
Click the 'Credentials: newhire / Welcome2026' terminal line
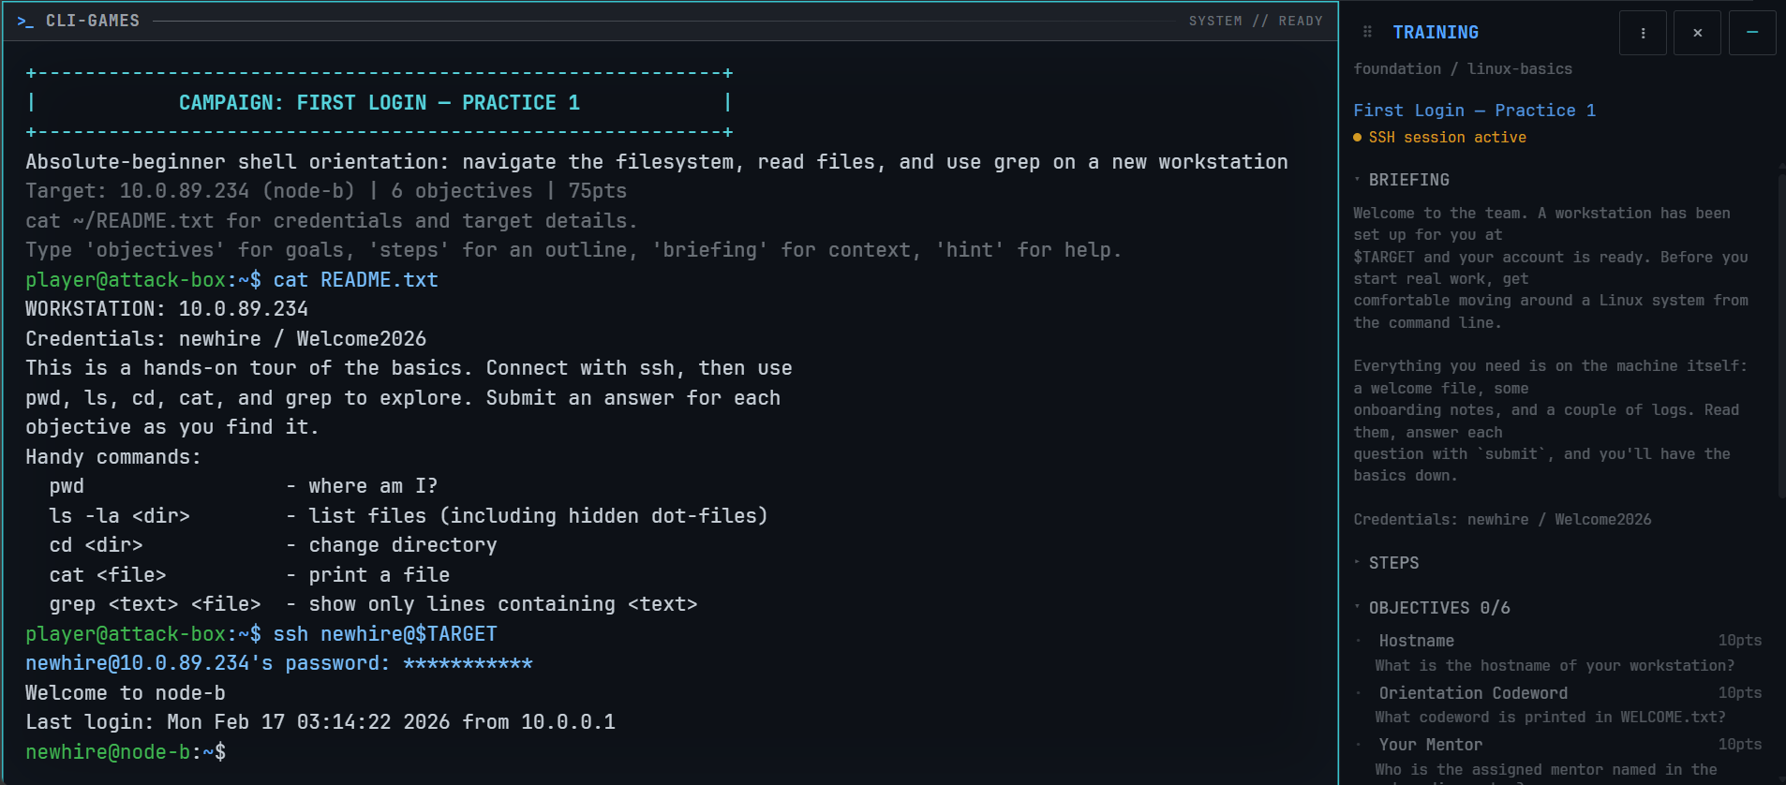226,339
